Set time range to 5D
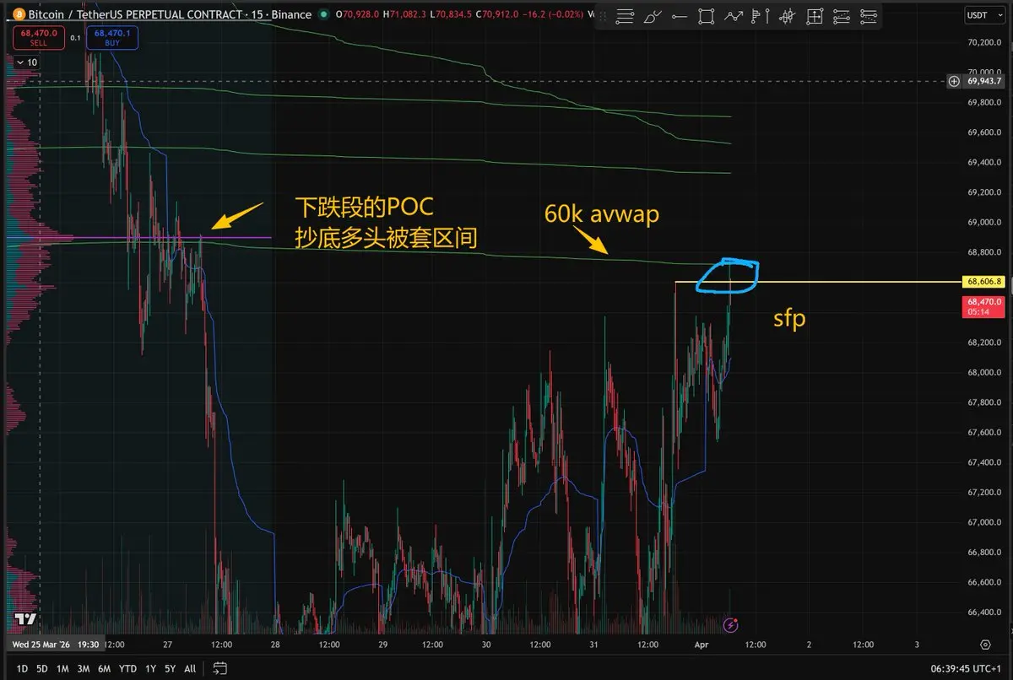This screenshot has width=1013, height=680. point(42,668)
